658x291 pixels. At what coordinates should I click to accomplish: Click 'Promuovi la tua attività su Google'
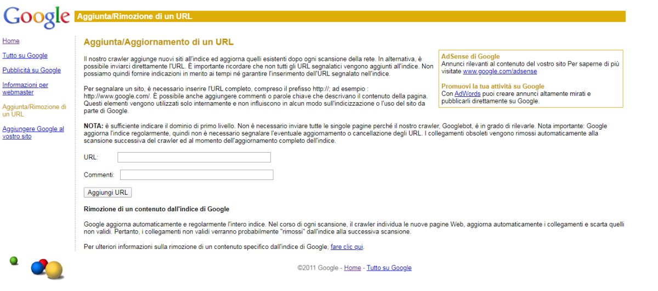[x=493, y=86]
